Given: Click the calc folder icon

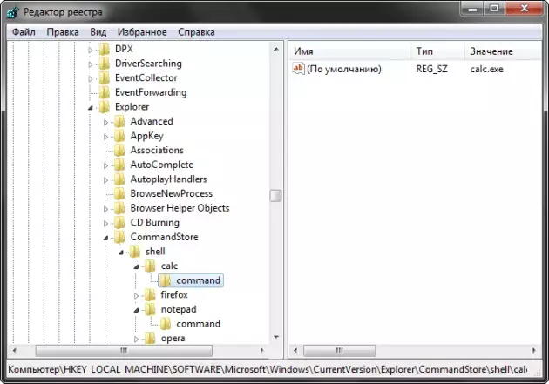Looking at the screenshot, I should pyautogui.click(x=150, y=266).
